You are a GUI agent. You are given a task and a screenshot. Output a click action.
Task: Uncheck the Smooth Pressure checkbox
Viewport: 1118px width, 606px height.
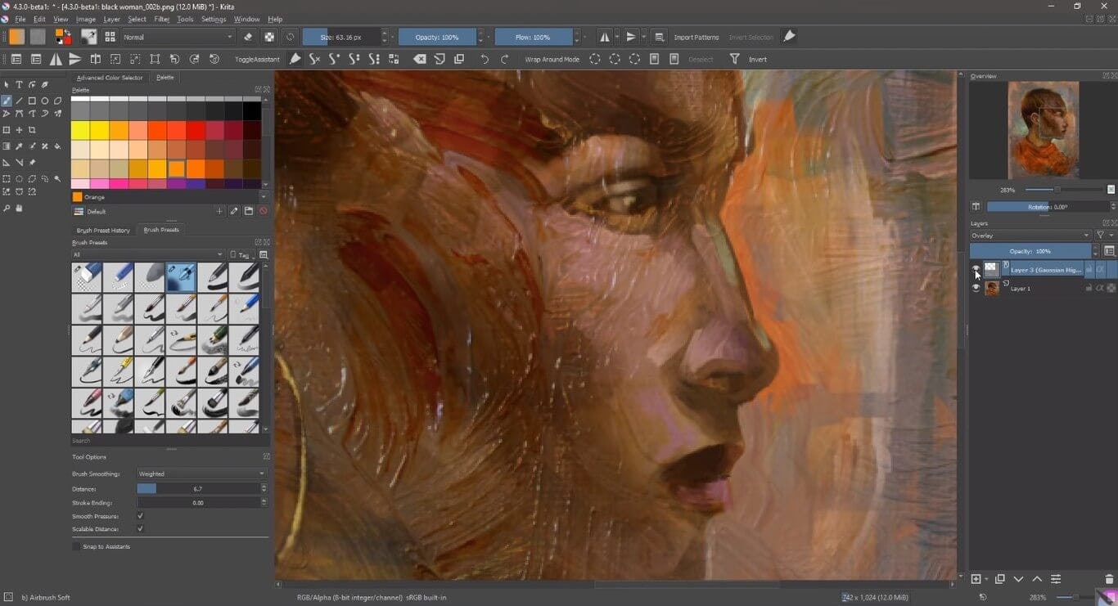pos(140,516)
